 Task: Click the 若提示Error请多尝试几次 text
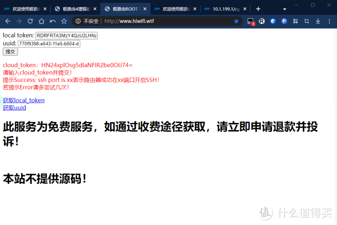pyautogui.click(x=36, y=87)
